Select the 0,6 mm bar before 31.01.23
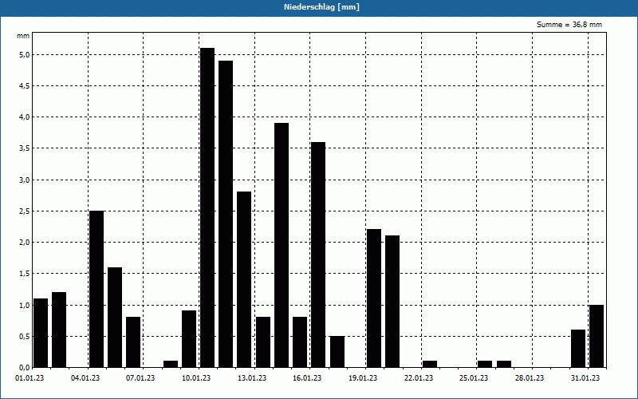 click(x=578, y=349)
